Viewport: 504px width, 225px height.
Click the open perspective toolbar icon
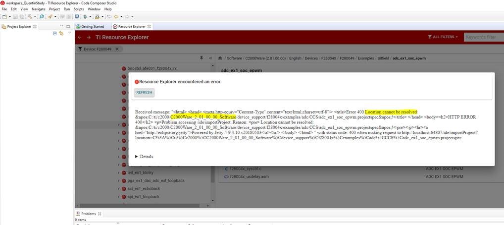(x=77, y=16)
